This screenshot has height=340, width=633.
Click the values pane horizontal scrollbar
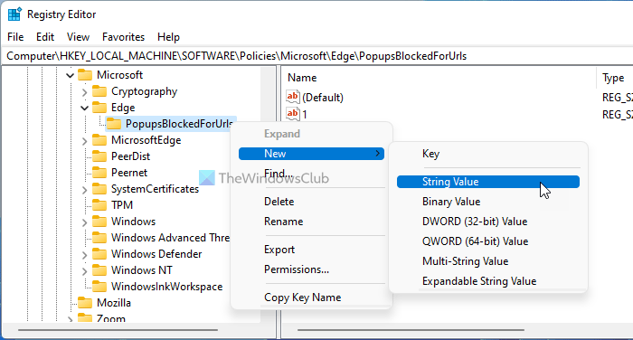(x=411, y=330)
